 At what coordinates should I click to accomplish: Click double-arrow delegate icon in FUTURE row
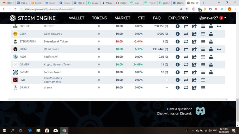[x=219, y=26]
